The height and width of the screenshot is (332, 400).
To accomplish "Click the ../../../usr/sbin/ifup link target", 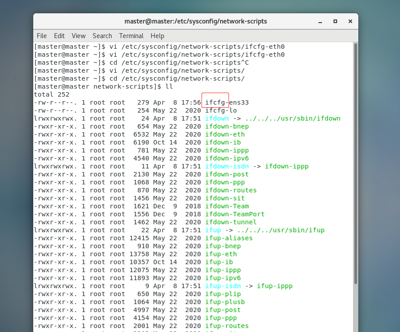I will tap(280, 230).
